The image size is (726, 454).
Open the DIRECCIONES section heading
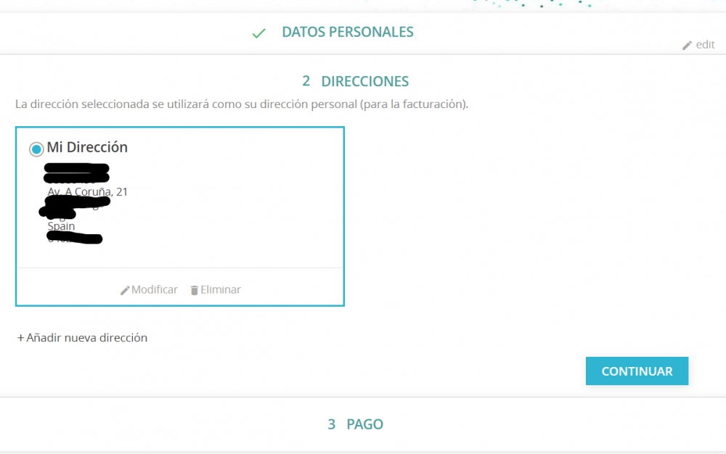(355, 81)
